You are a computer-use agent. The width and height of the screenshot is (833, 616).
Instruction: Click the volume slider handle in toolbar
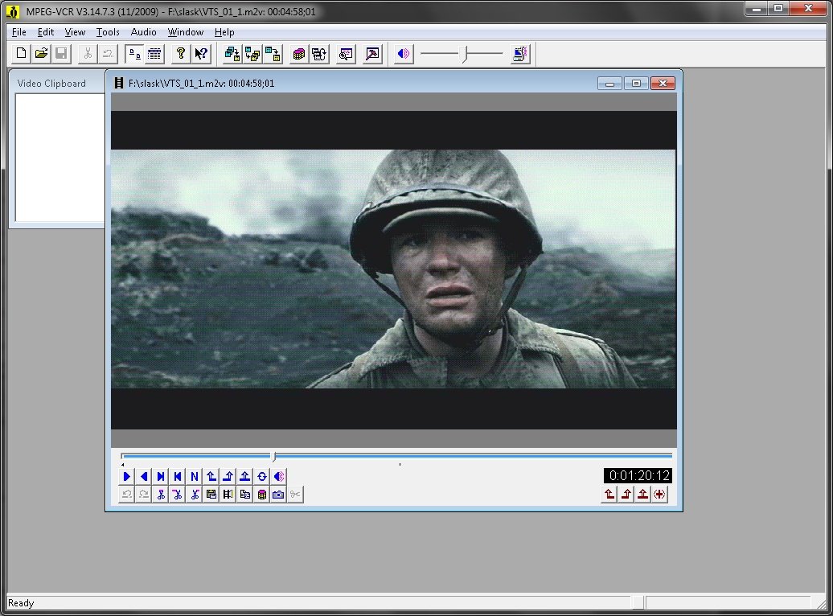[465, 54]
